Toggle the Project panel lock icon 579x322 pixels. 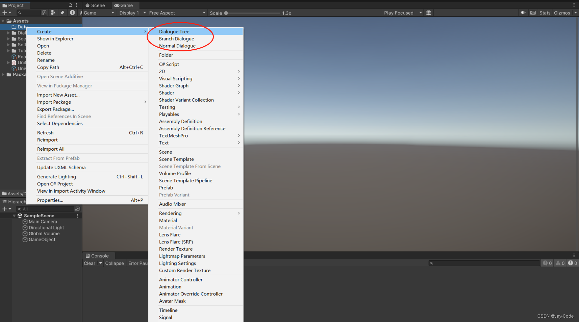click(x=70, y=5)
